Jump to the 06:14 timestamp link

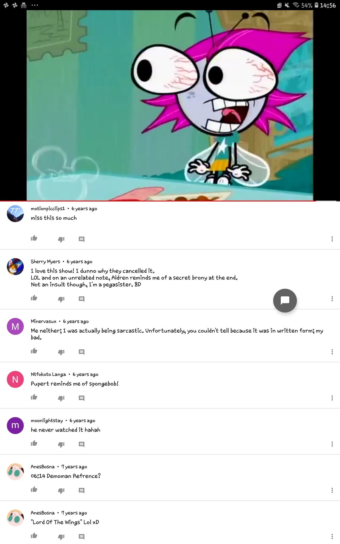tap(38, 476)
